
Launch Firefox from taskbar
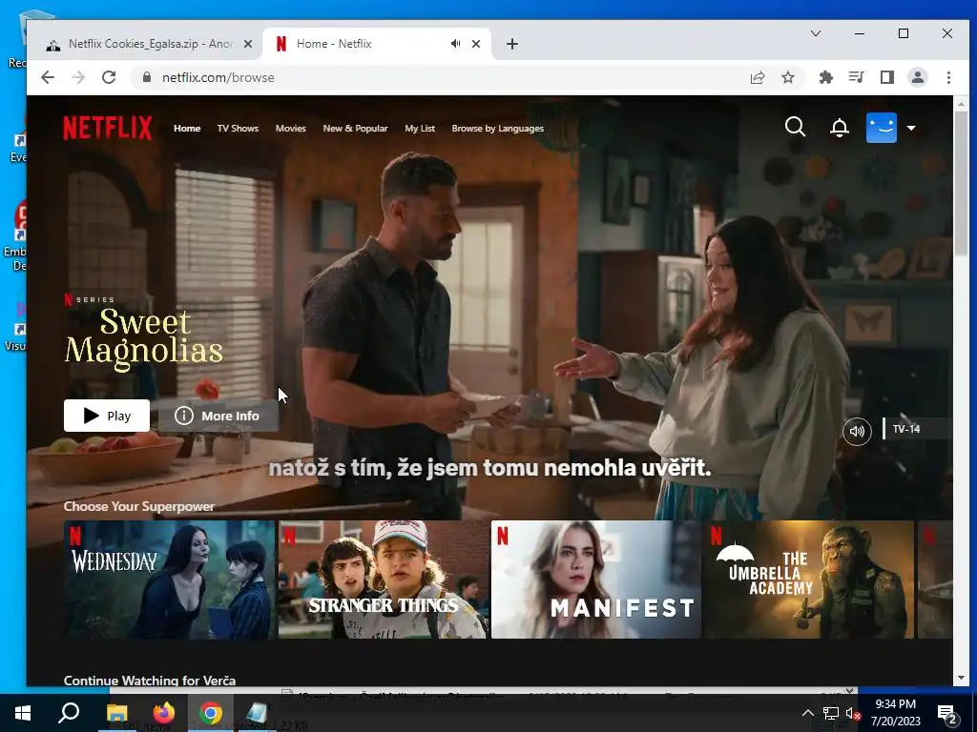(x=164, y=713)
